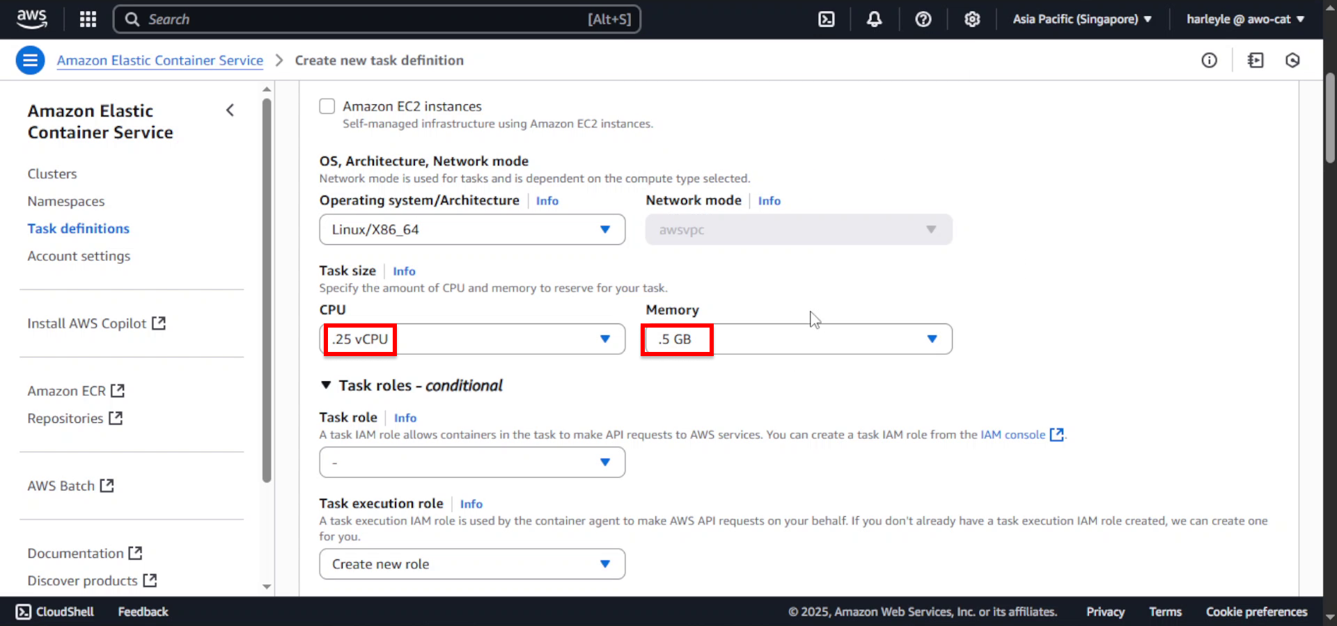This screenshot has width=1337, height=626.
Task: Click the sidebar scroll down arrow
Action: coord(267,587)
